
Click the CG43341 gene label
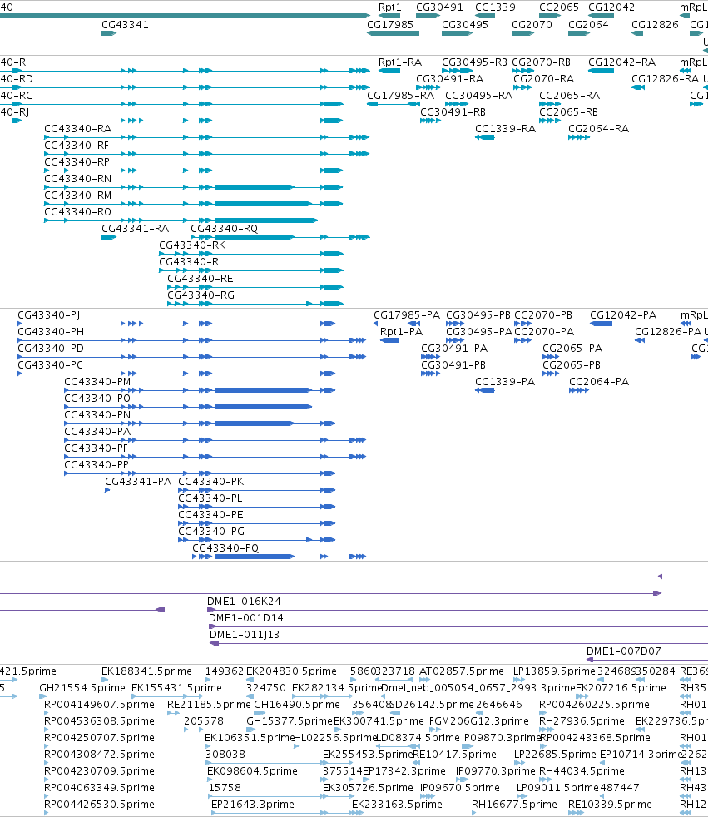[125, 24]
